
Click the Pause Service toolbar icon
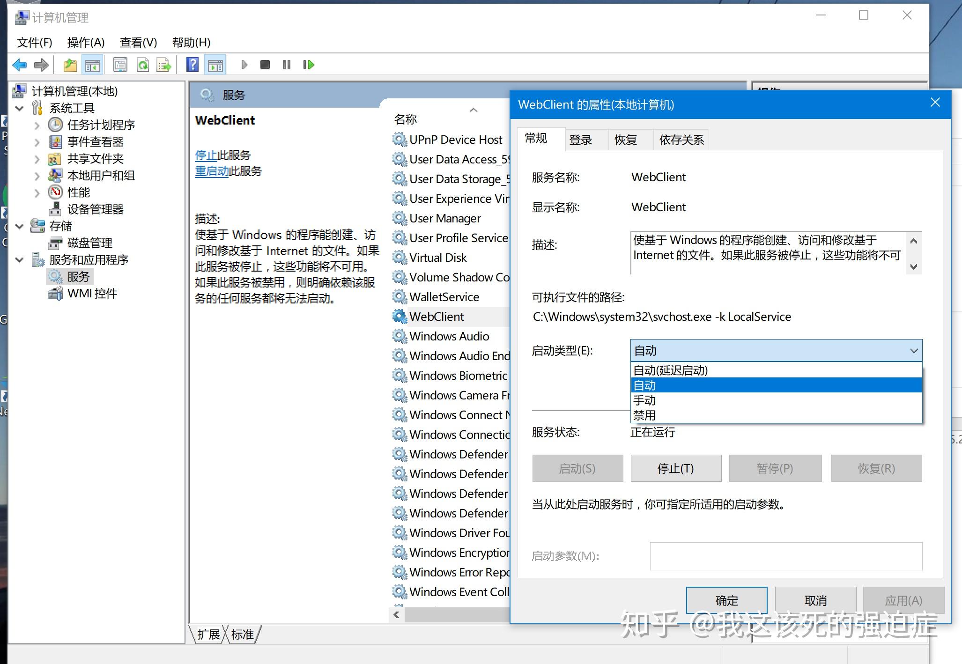pos(287,65)
